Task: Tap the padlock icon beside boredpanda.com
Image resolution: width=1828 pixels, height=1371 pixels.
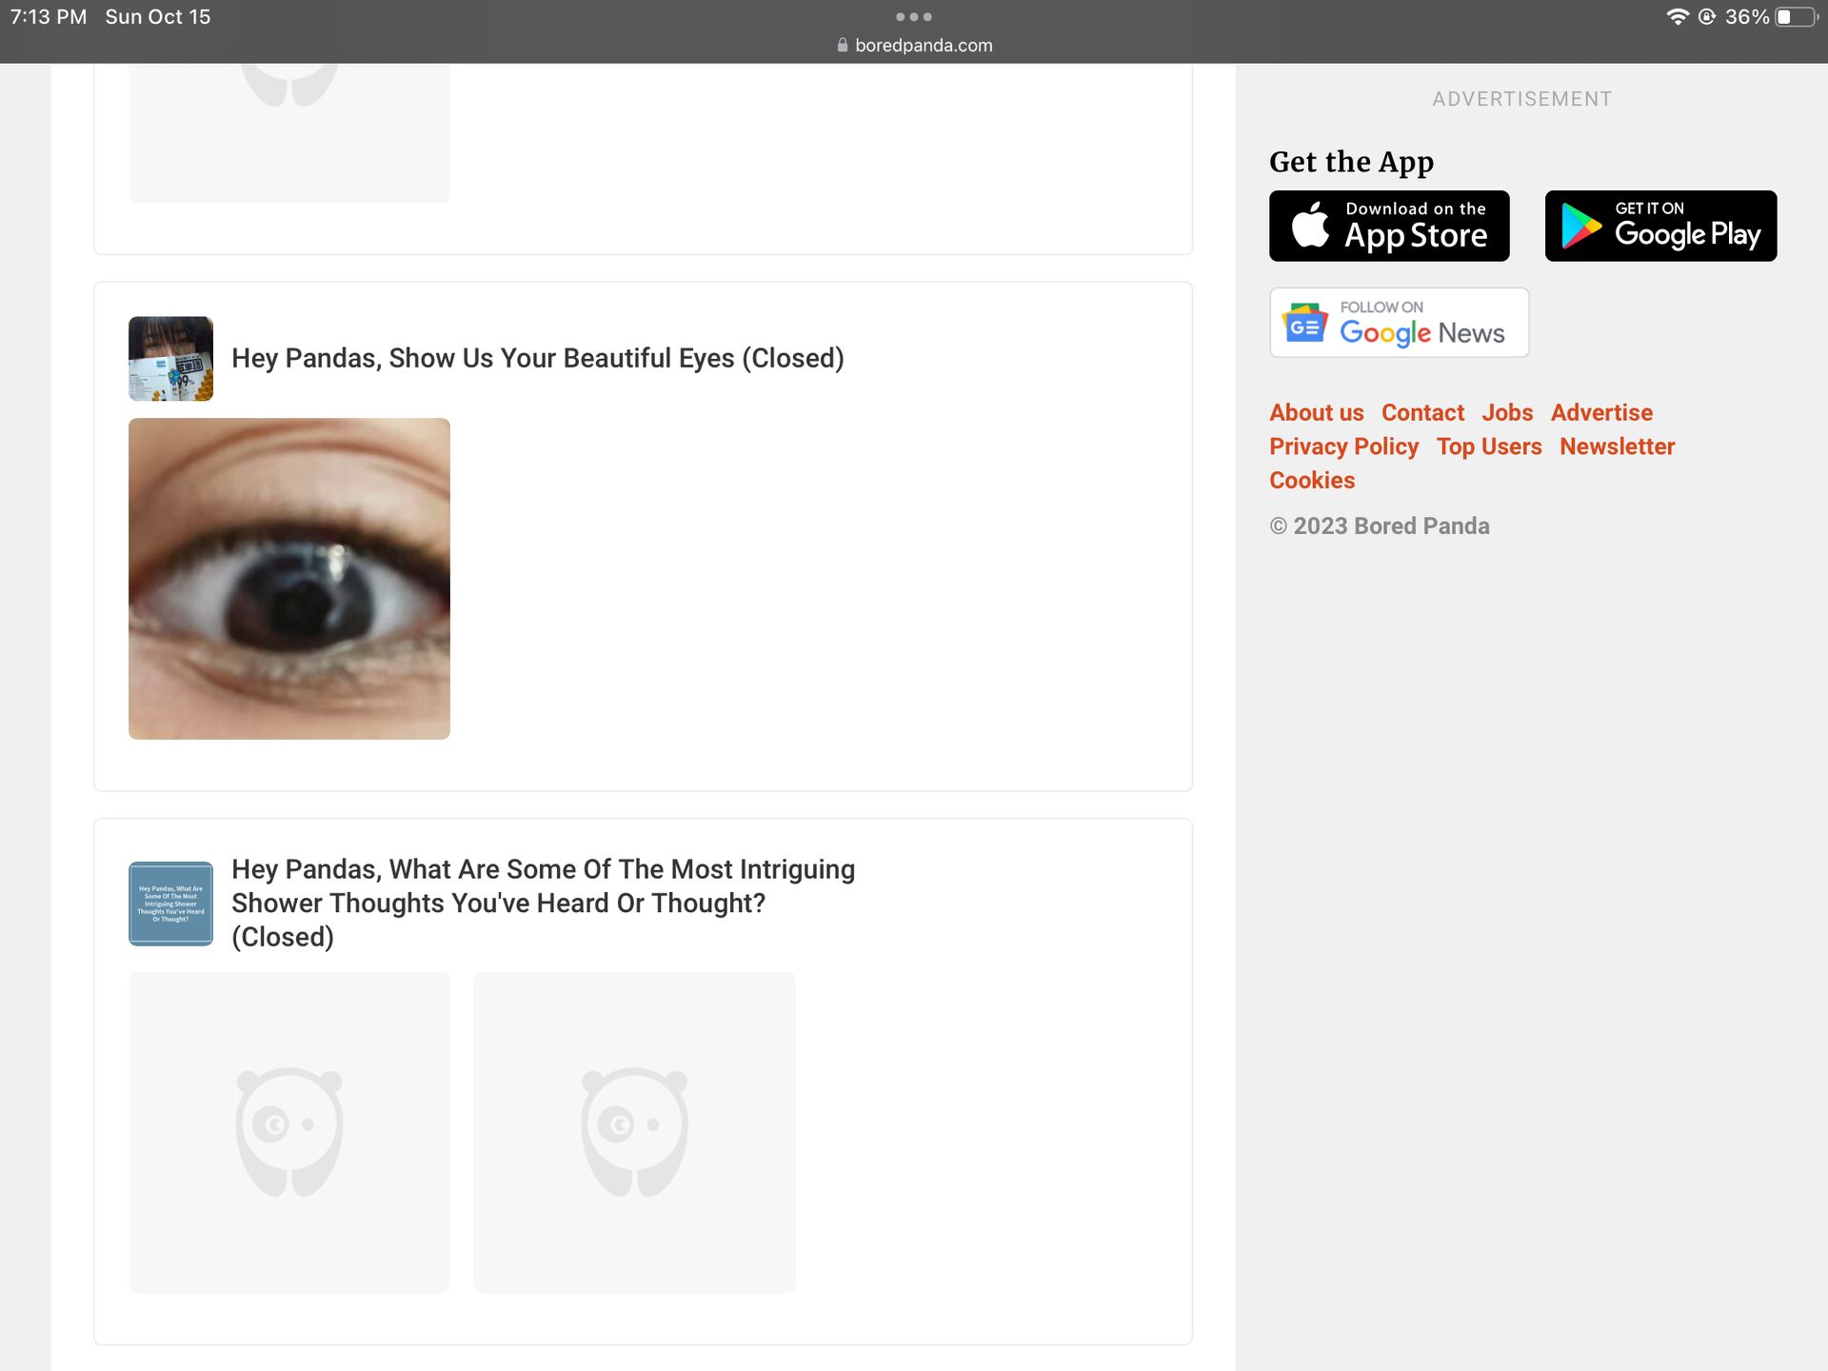Action: coord(842,45)
